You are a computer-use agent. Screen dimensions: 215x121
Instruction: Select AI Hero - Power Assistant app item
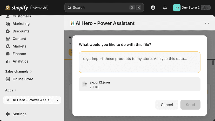pyautogui.click(x=32, y=100)
